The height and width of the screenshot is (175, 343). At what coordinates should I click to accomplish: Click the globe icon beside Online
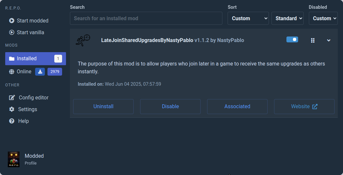click(x=12, y=72)
